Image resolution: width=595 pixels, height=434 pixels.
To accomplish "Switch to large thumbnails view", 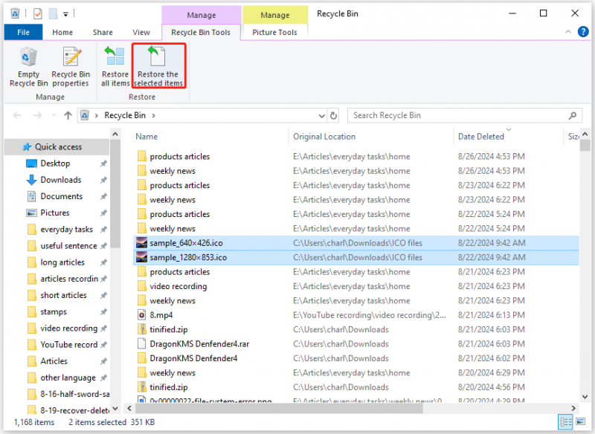I will point(581,421).
